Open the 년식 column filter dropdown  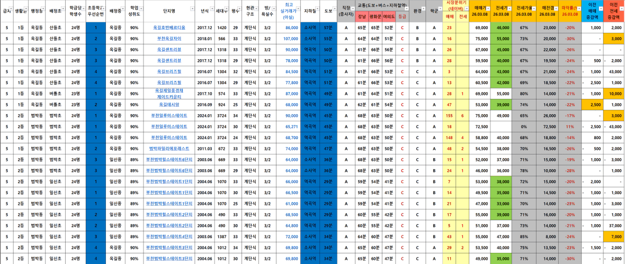tap(211, 8)
